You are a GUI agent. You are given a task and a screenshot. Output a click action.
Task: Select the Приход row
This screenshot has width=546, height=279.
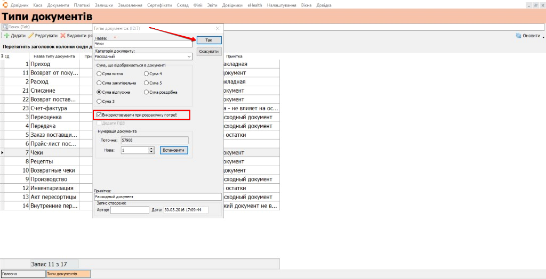(x=140, y=64)
